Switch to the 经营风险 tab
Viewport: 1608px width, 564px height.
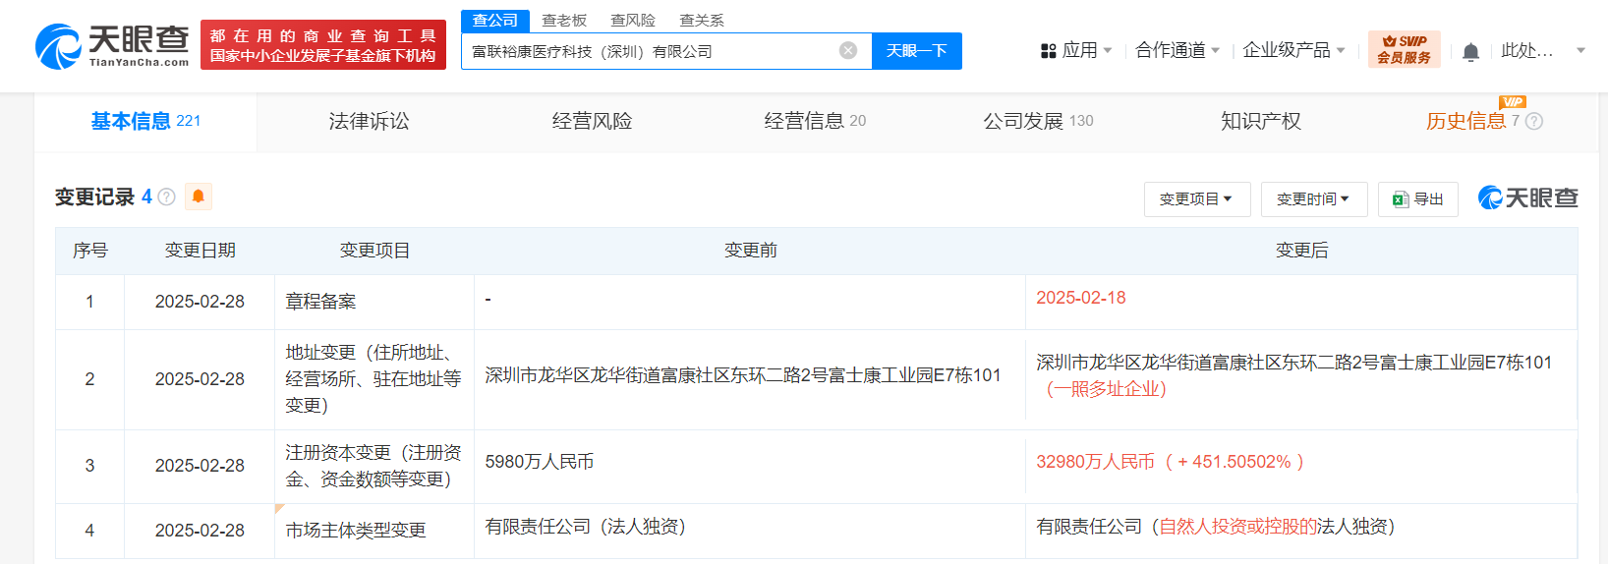pyautogui.click(x=592, y=121)
